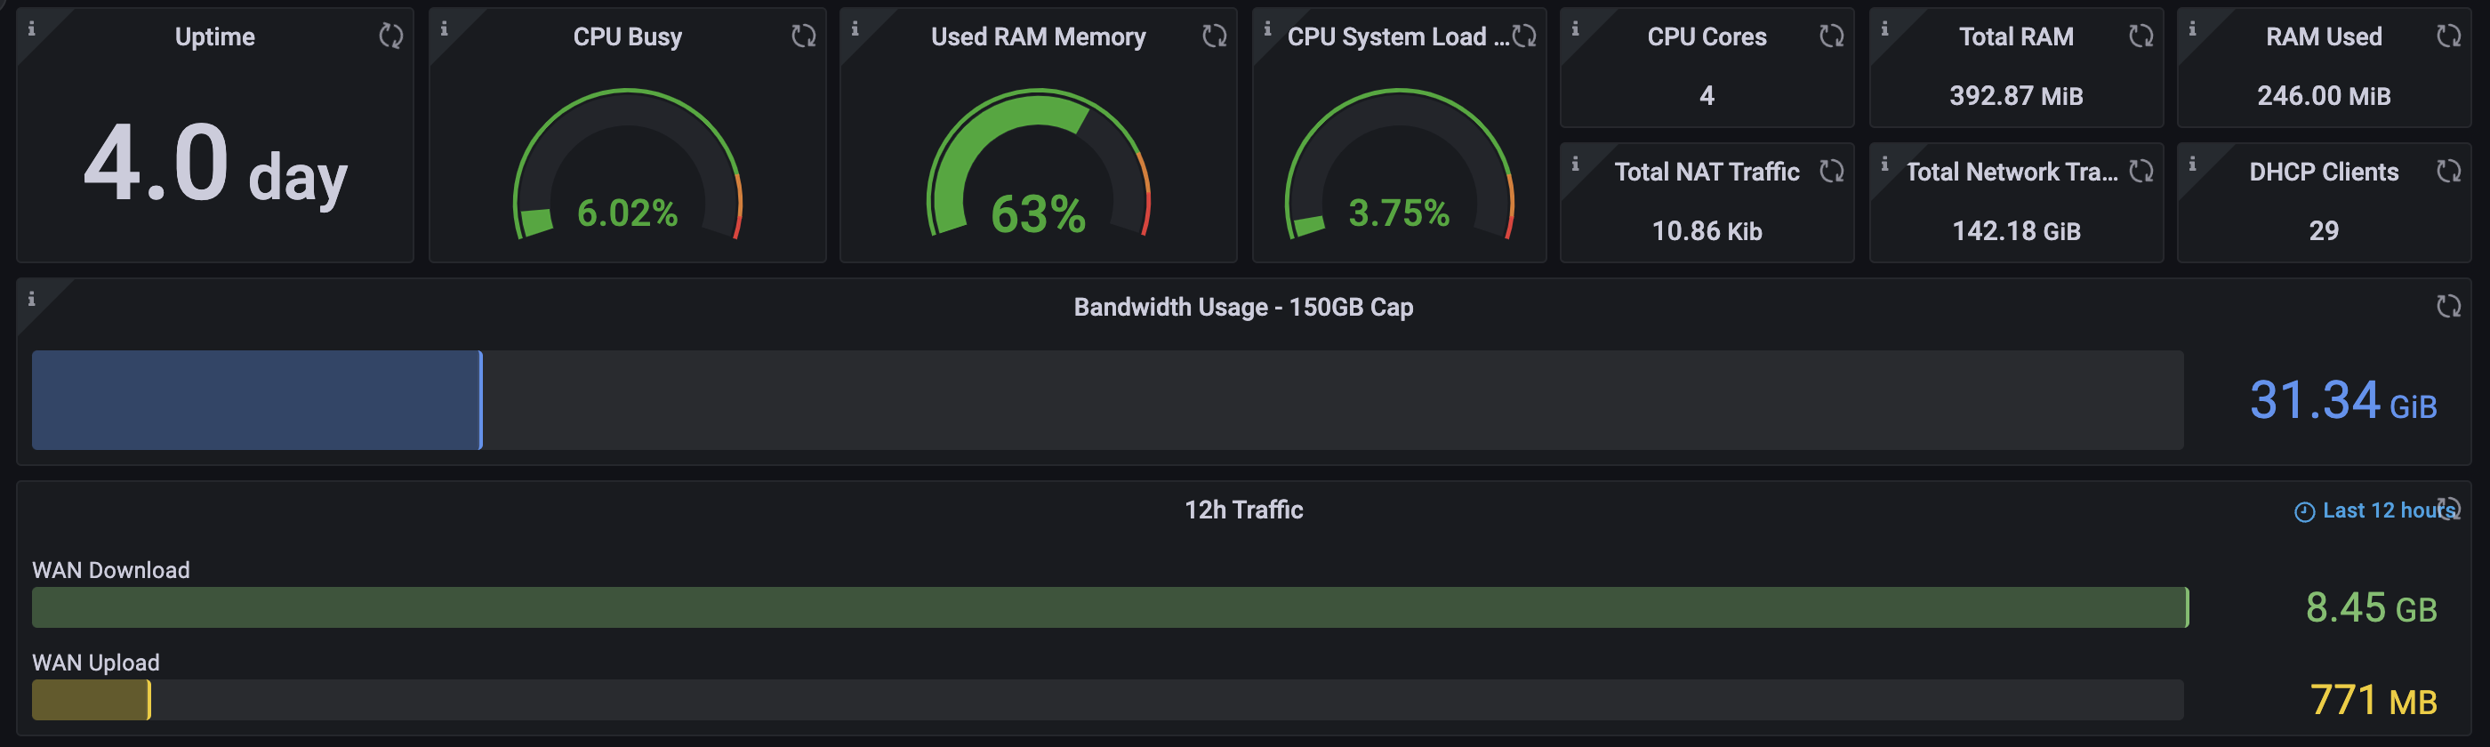This screenshot has width=2490, height=747.
Task: Open the CPU Cores panel title menu
Action: [x=1706, y=36]
